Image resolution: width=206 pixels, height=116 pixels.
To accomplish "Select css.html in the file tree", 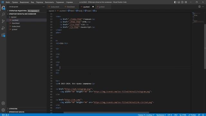I will pos(27,20).
